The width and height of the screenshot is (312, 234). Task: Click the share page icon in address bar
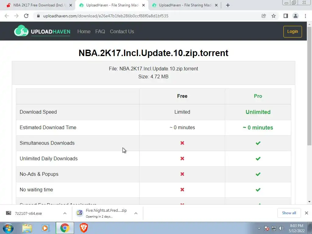[264, 16]
